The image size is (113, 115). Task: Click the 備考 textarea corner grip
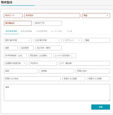coord(109,100)
